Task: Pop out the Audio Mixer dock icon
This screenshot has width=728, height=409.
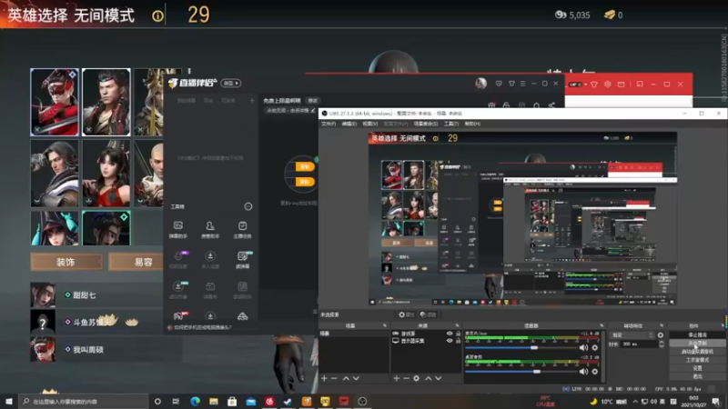Action: click(602, 325)
